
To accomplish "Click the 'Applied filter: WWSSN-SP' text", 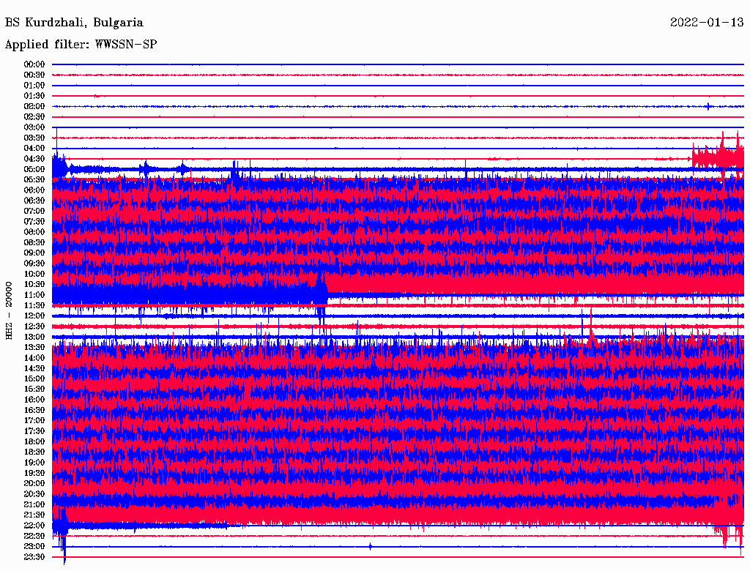I will tap(81, 45).
